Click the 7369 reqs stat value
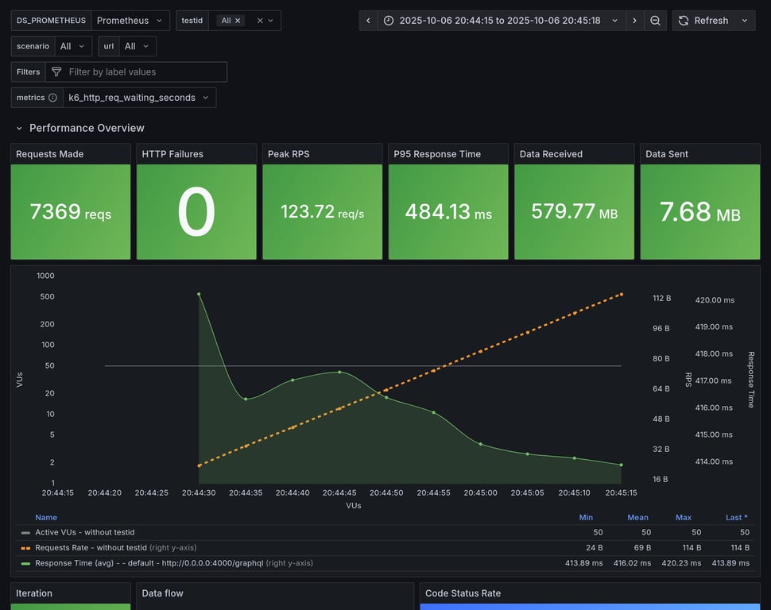This screenshot has height=610, width=771. tap(71, 212)
